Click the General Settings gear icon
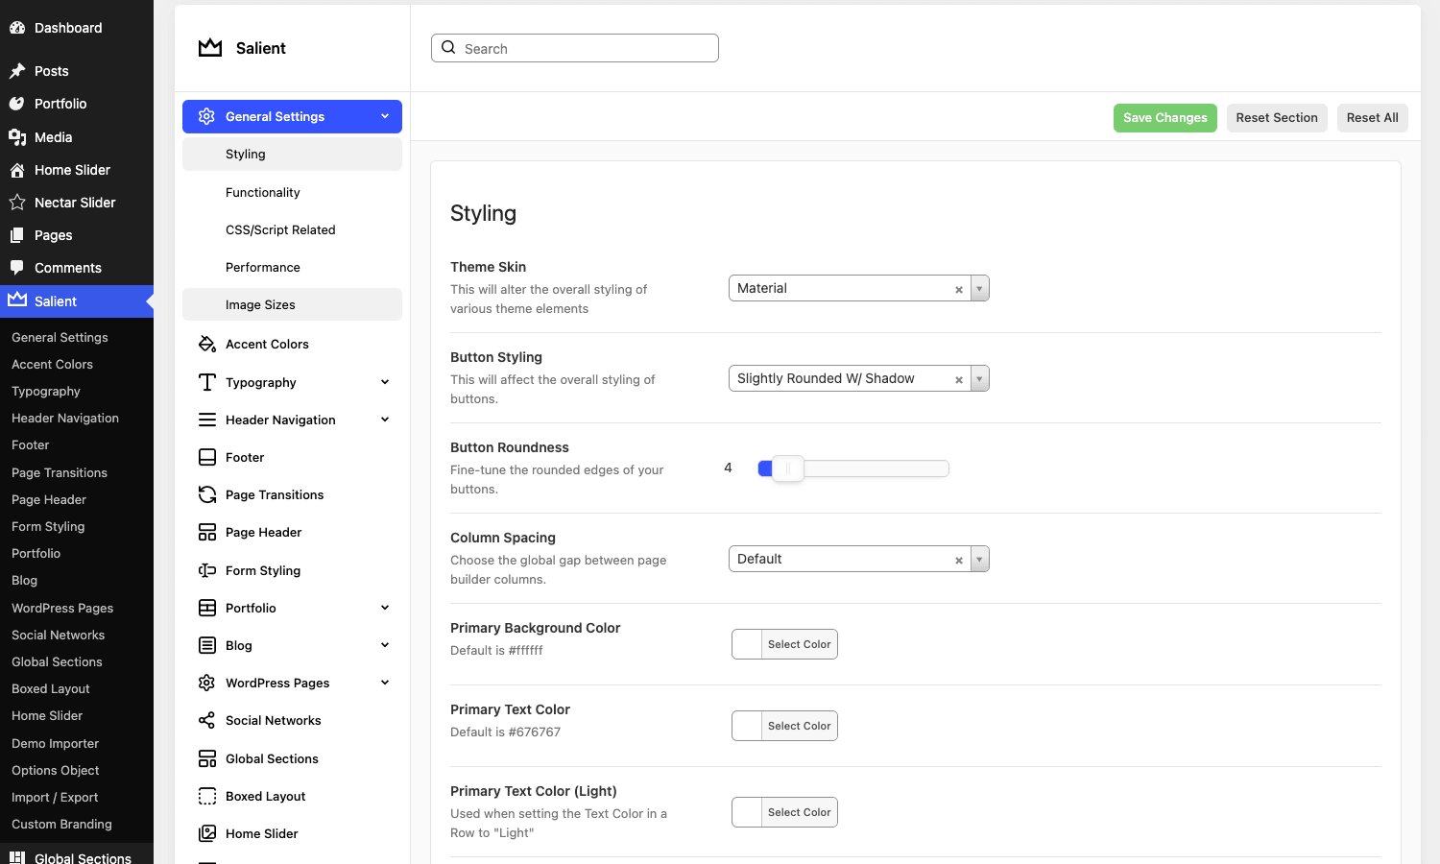 point(206,116)
